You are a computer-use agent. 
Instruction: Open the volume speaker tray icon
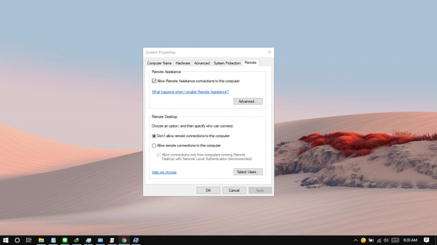click(x=386, y=240)
